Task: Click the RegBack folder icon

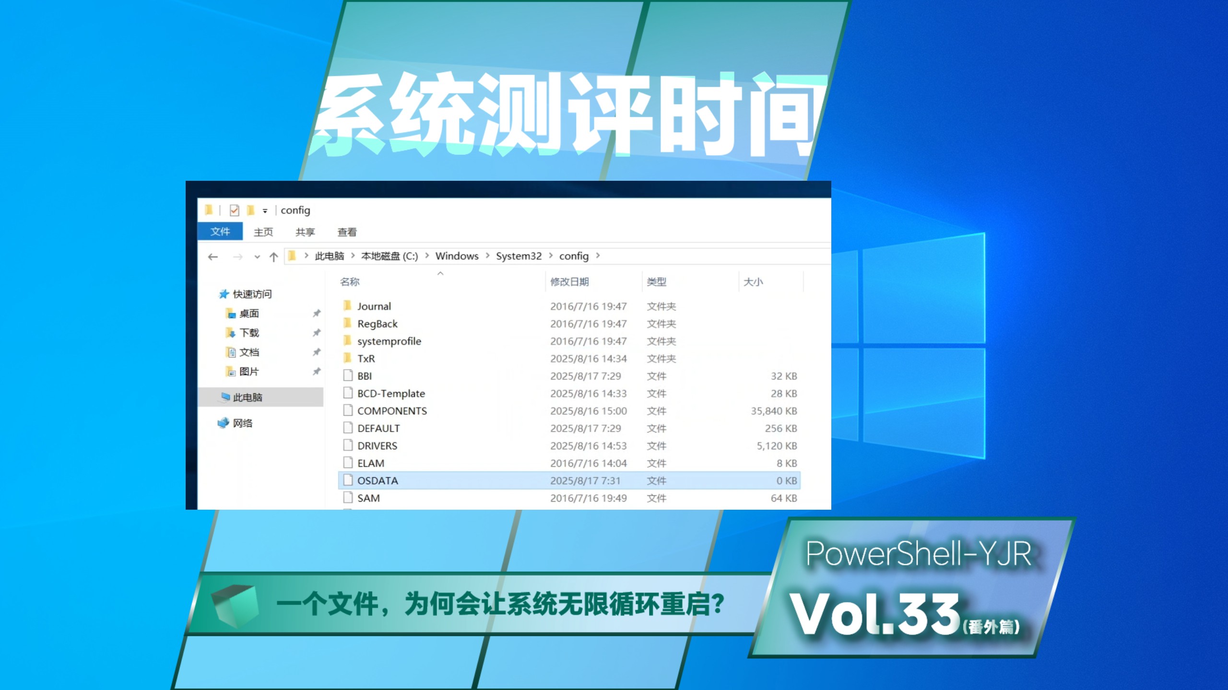Action: click(x=348, y=323)
